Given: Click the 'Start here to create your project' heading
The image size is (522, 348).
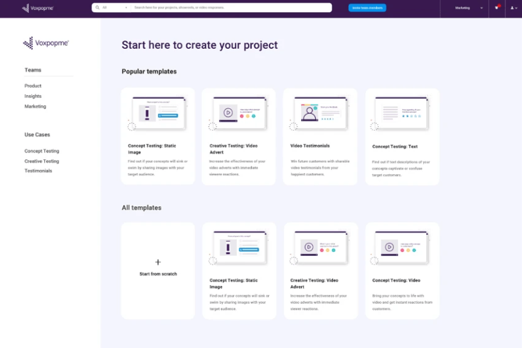Looking at the screenshot, I should click(x=200, y=45).
